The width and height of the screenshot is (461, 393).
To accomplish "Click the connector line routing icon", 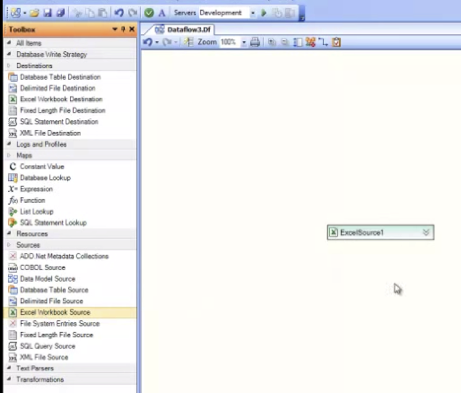I will point(323,43).
